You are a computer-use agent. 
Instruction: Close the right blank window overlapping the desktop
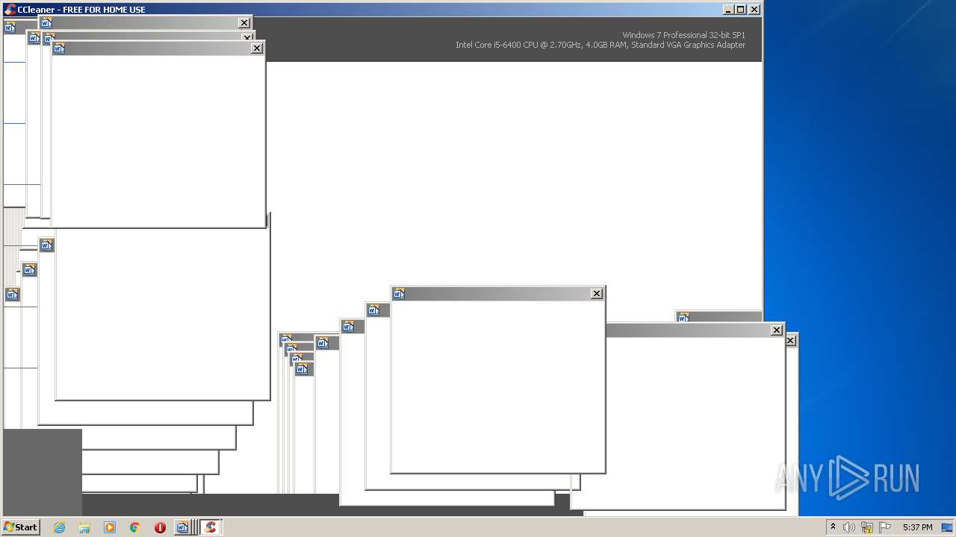coord(777,330)
